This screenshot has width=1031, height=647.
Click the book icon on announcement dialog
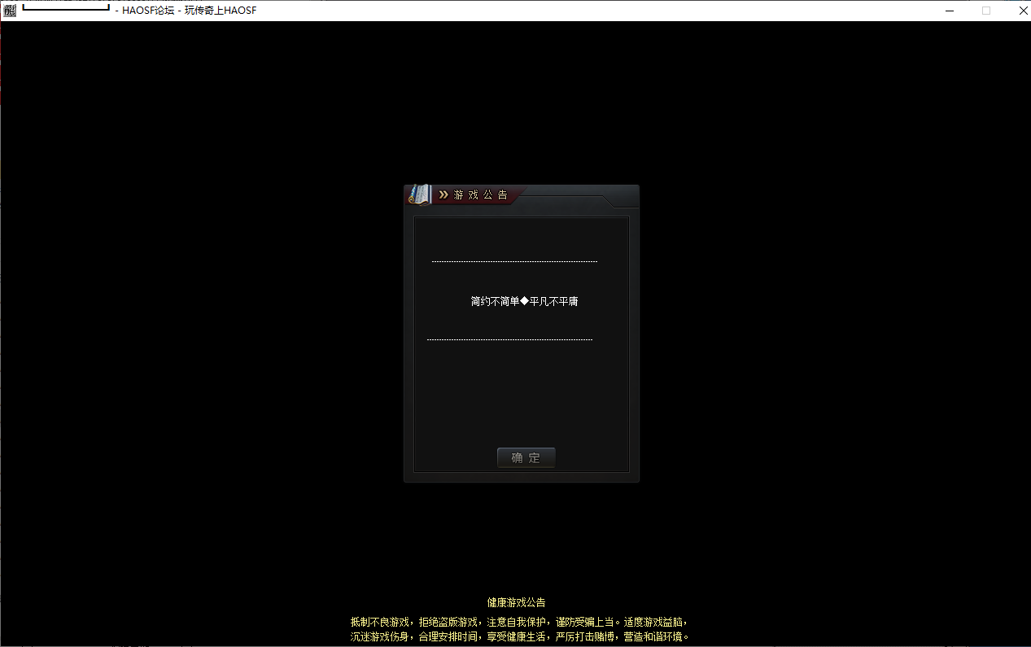(420, 195)
